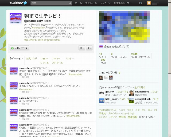Click avatar of the 今週は tweet
Image resolution: width=171 pixels, height=137 pixels.
[14, 128]
